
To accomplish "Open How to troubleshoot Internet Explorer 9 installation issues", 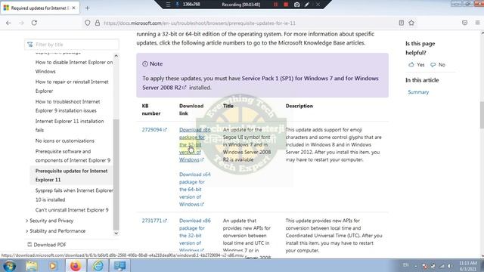I will click(67, 106).
